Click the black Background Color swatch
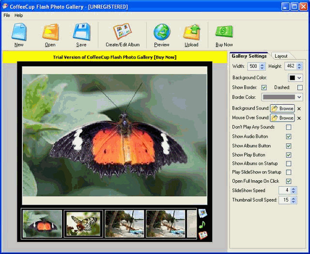 pos(292,78)
